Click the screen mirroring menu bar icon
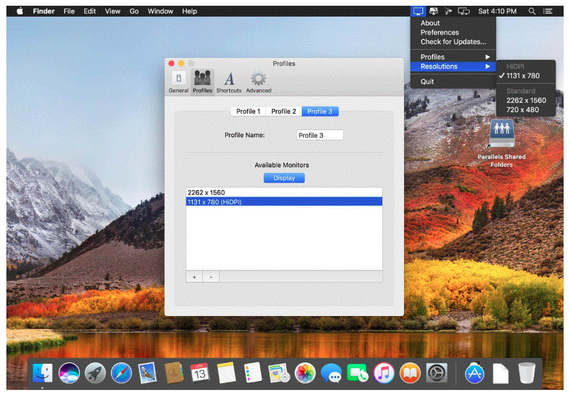 [x=463, y=11]
